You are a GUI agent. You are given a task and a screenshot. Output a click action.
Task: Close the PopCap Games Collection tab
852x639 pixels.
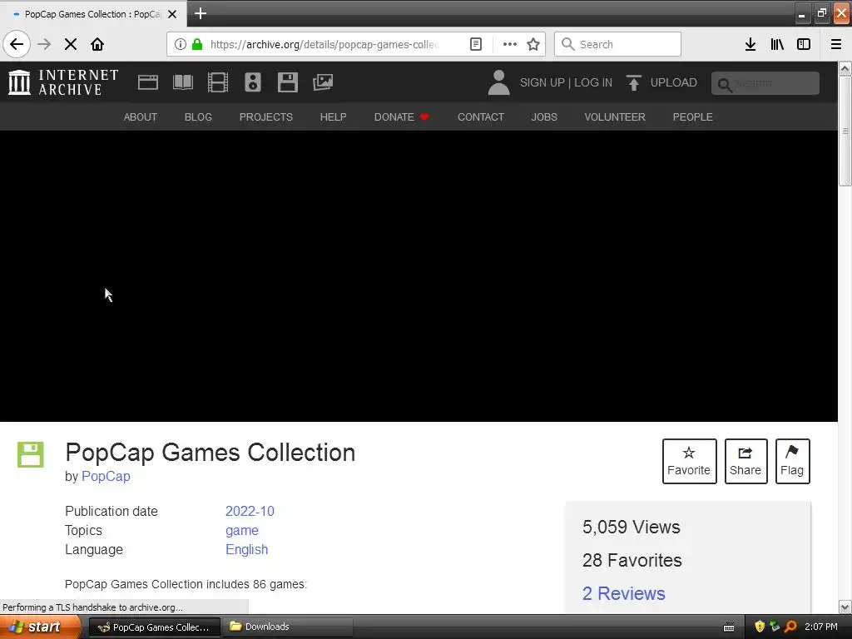tap(172, 14)
